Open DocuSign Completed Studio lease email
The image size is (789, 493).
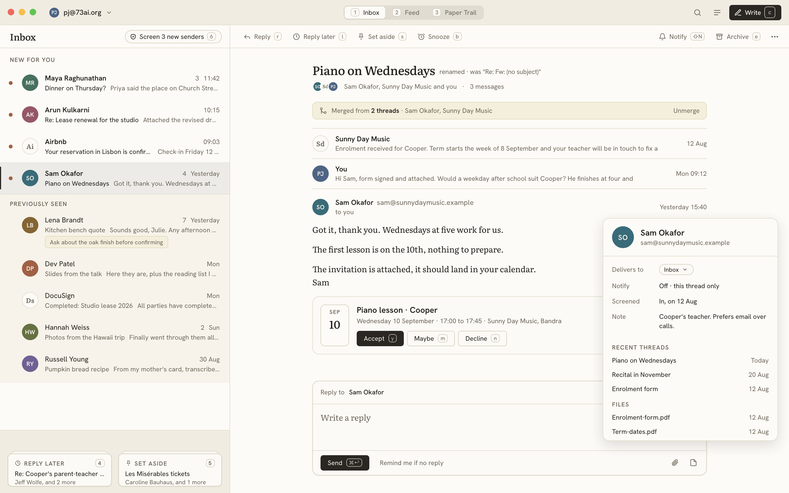tap(115, 300)
